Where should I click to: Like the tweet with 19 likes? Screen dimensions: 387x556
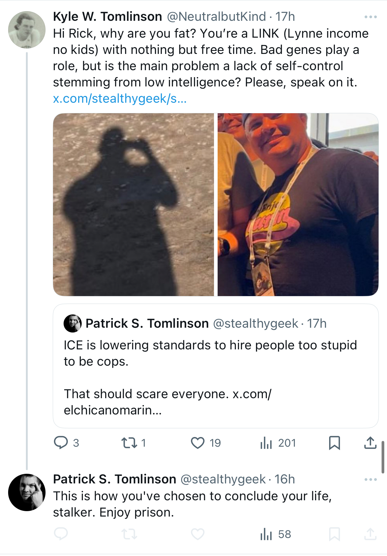(x=198, y=443)
